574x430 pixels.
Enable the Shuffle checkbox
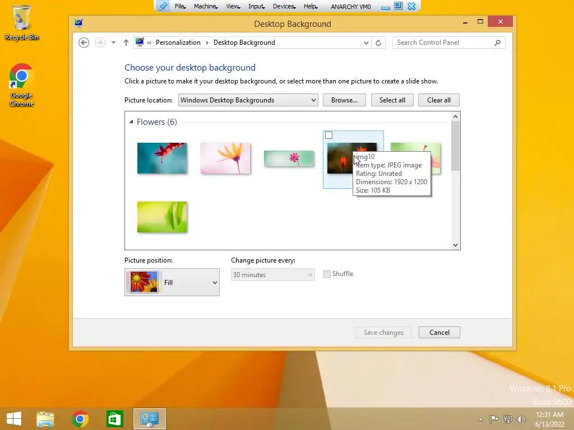(327, 274)
